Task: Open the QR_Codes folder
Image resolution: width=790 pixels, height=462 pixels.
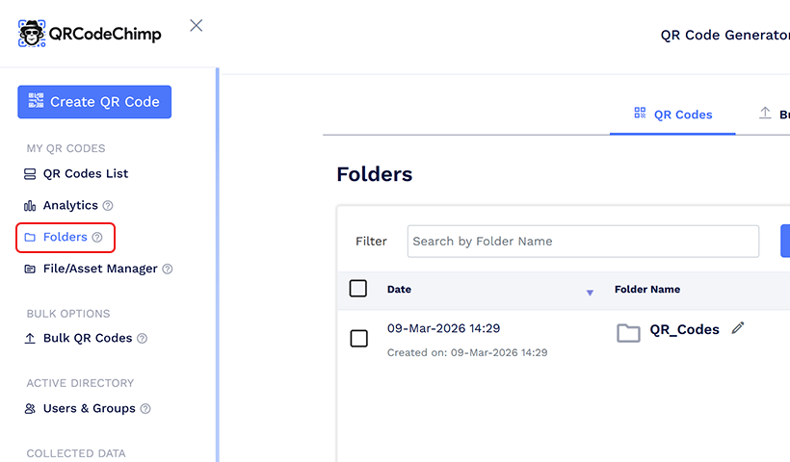Action: point(684,330)
